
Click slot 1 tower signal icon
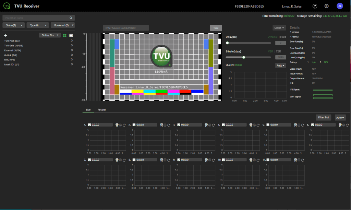117,125
